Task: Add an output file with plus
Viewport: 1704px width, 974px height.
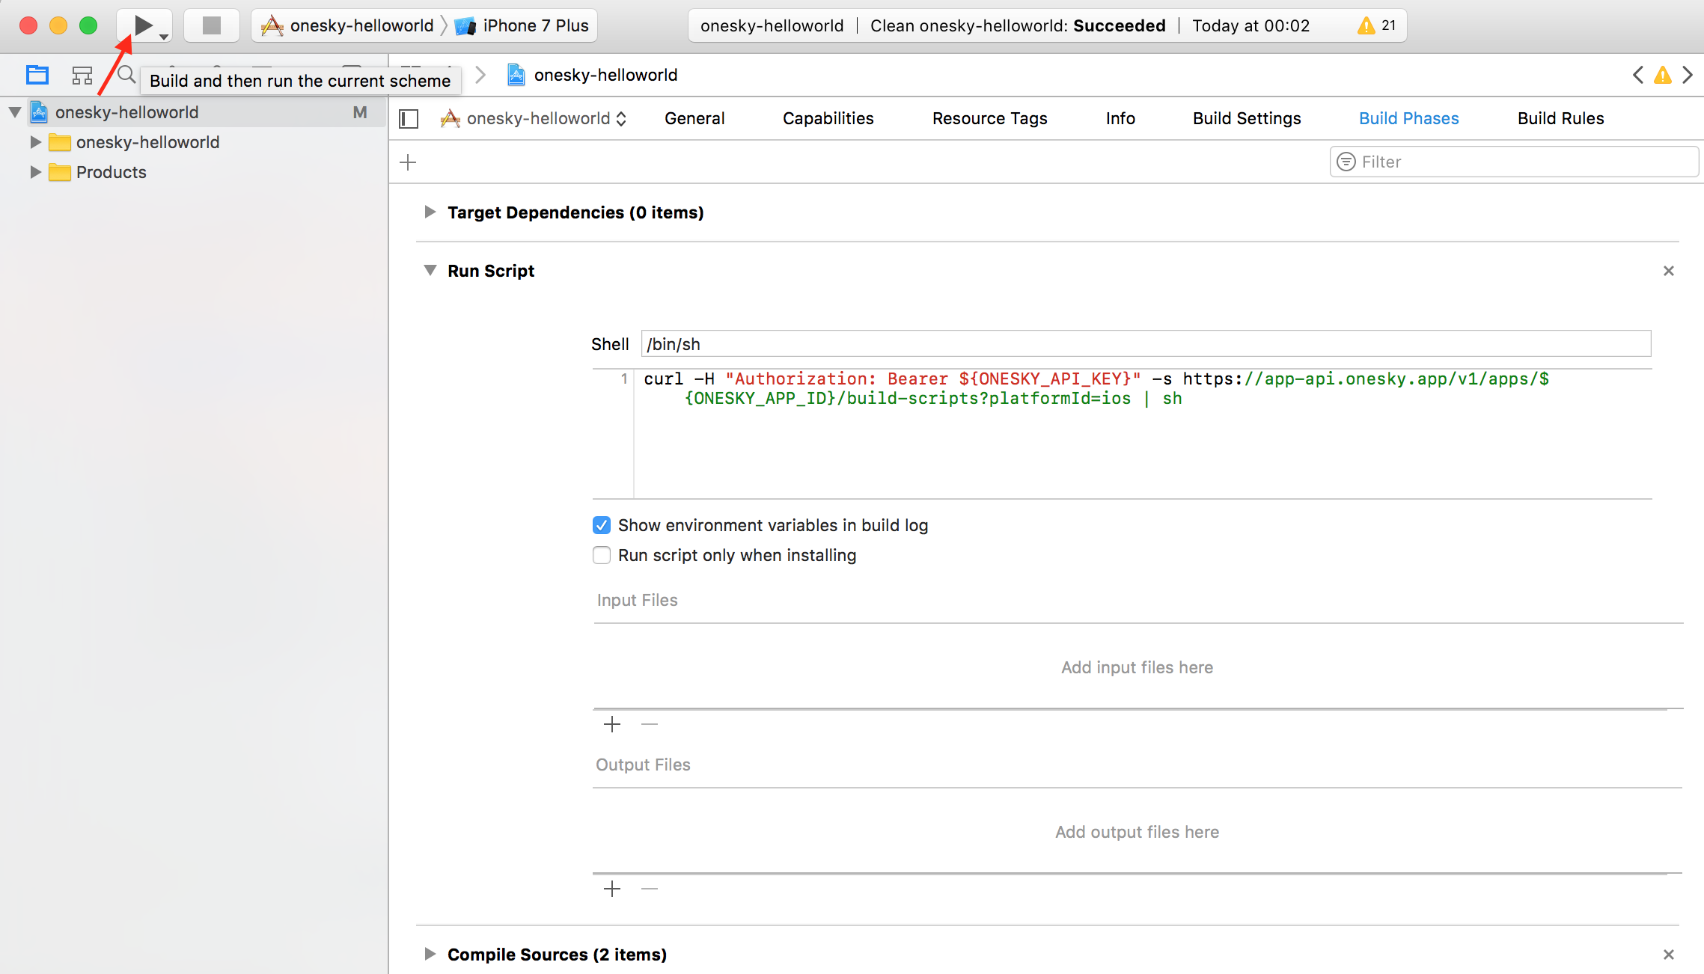Action: [x=612, y=889]
